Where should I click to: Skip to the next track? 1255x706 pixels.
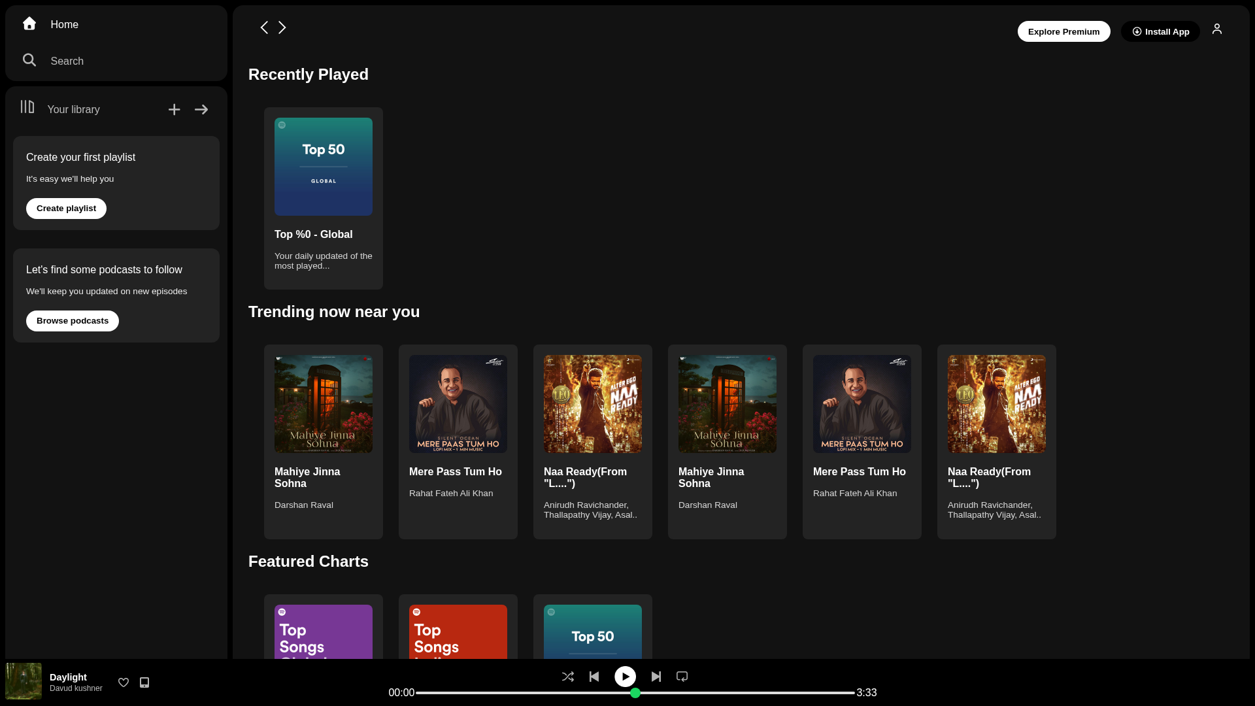click(656, 677)
